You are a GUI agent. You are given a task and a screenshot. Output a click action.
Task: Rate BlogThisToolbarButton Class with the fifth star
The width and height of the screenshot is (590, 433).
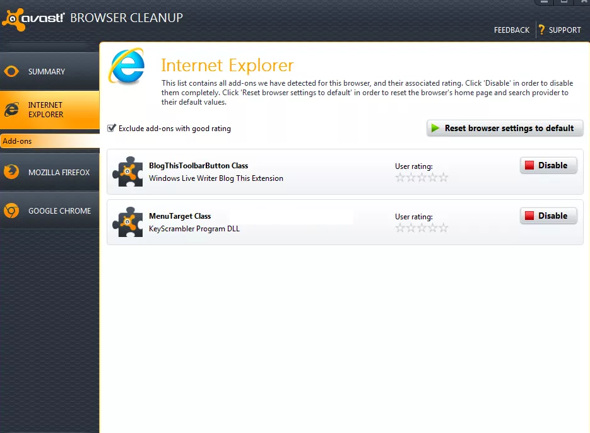[x=443, y=178]
